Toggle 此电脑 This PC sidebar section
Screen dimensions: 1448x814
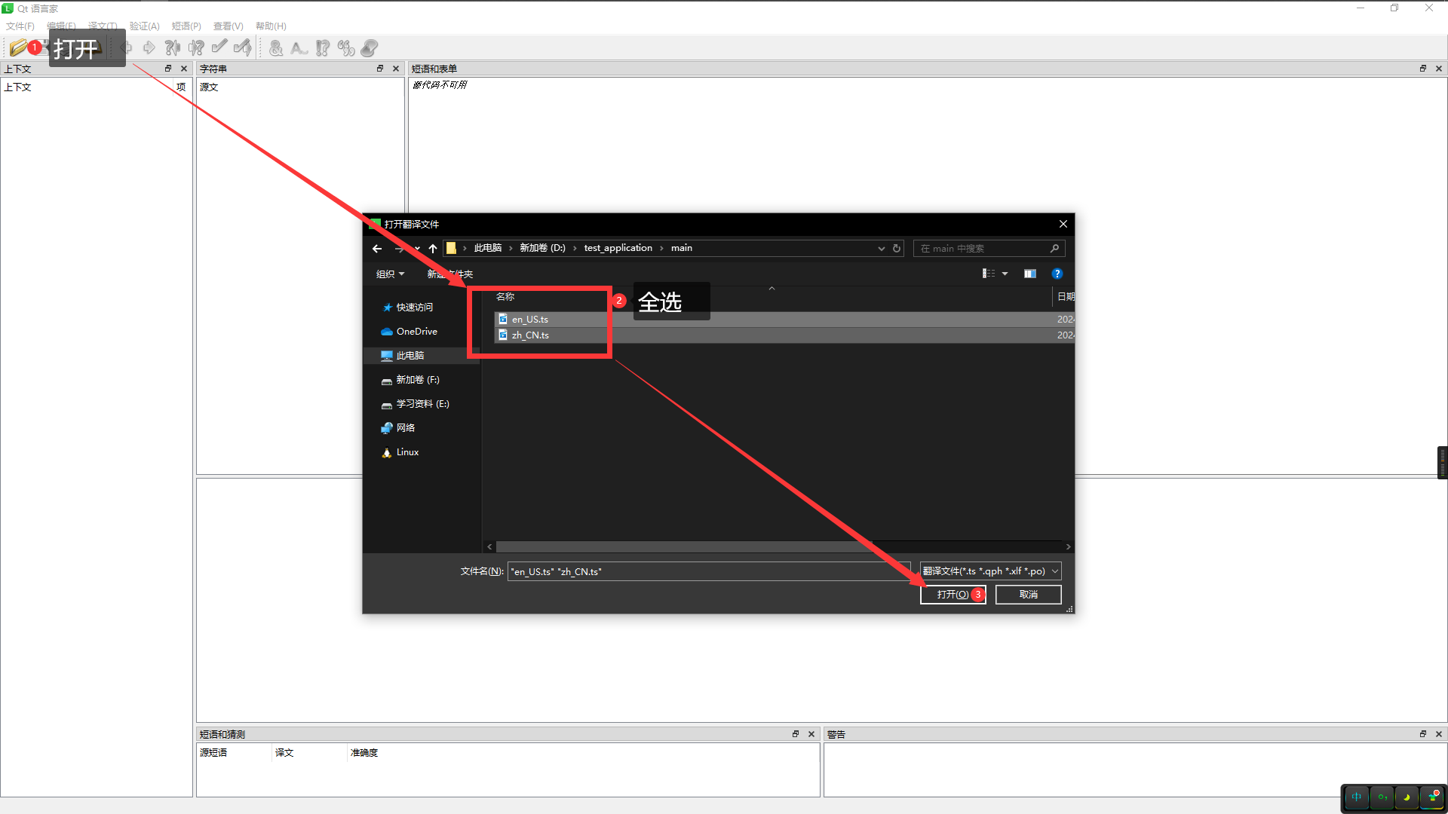(411, 355)
